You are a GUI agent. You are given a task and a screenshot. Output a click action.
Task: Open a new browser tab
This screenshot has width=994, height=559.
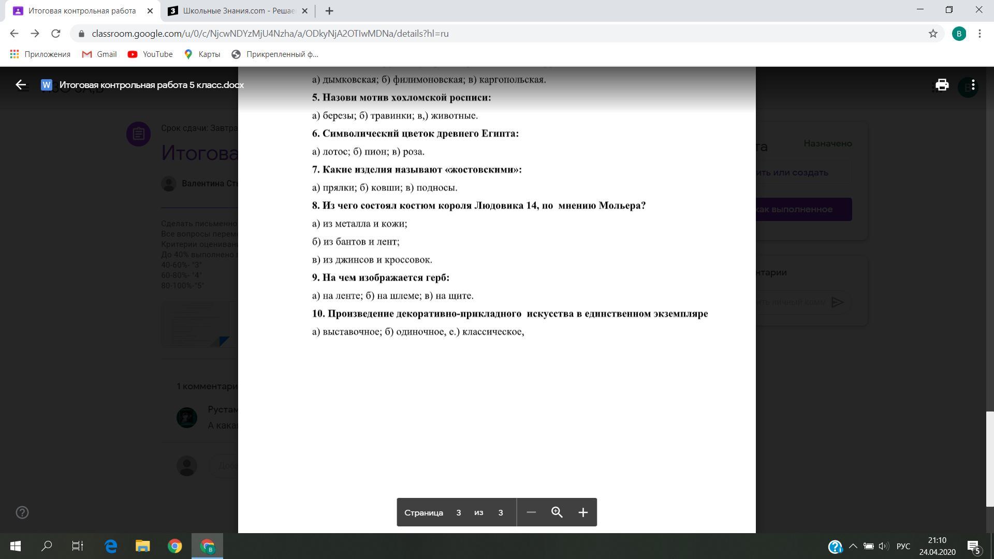point(329,11)
